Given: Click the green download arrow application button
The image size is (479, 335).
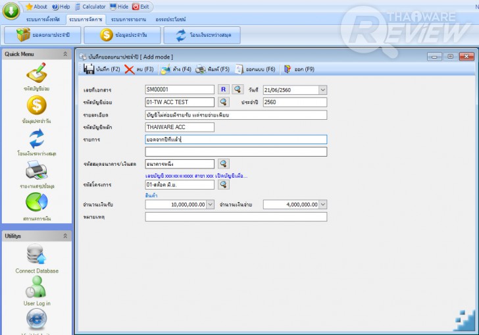Looking at the screenshot, I should tap(11, 11).
